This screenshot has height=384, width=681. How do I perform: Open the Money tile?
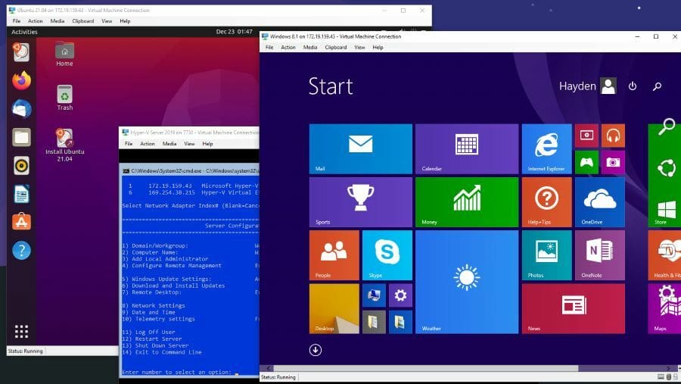point(466,202)
